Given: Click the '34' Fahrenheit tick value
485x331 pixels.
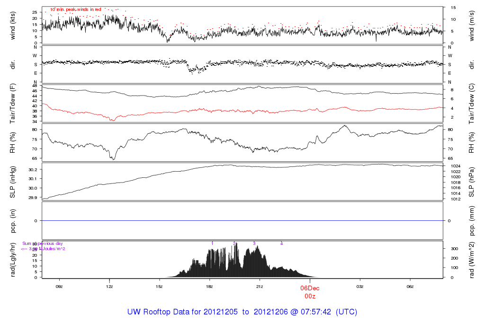Looking at the screenshot, I should [x=35, y=122].
